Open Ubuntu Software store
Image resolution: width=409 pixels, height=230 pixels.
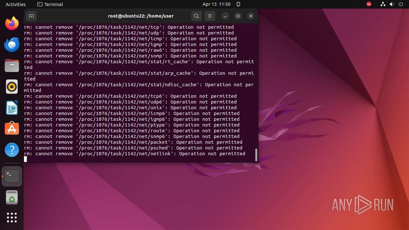[12, 129]
